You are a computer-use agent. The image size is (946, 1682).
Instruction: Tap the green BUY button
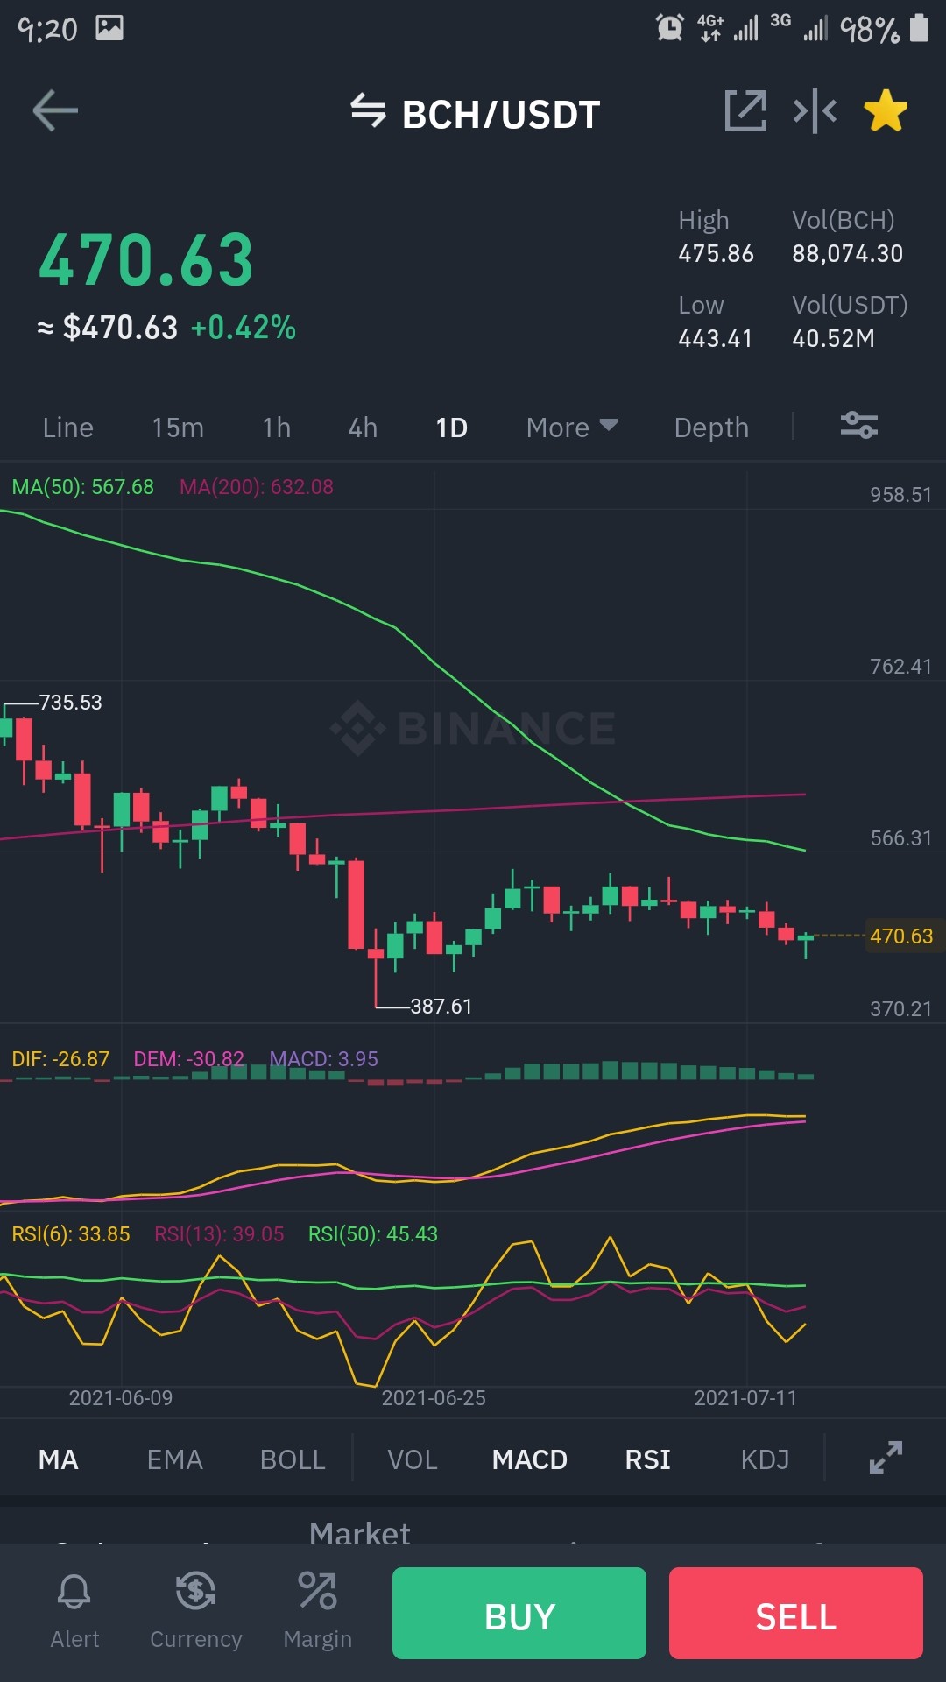519,1613
